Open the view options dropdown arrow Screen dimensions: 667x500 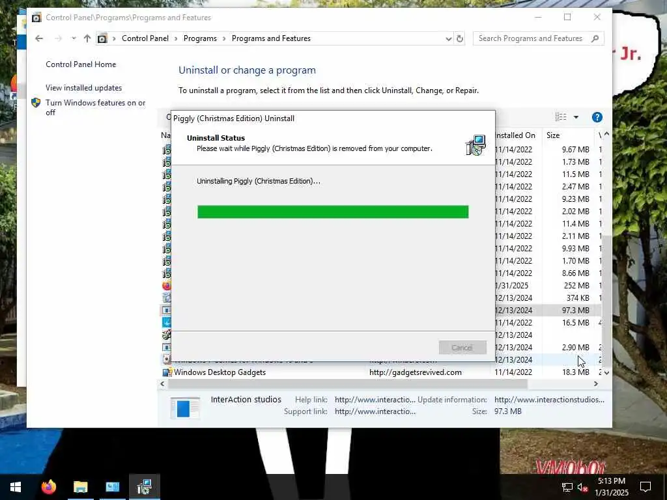point(576,117)
